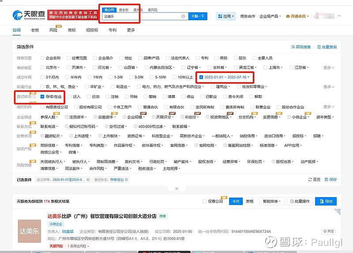Select the 查风险 search tab
Image resolution: width=353 pixels, height=253 pixels.
[152, 10]
